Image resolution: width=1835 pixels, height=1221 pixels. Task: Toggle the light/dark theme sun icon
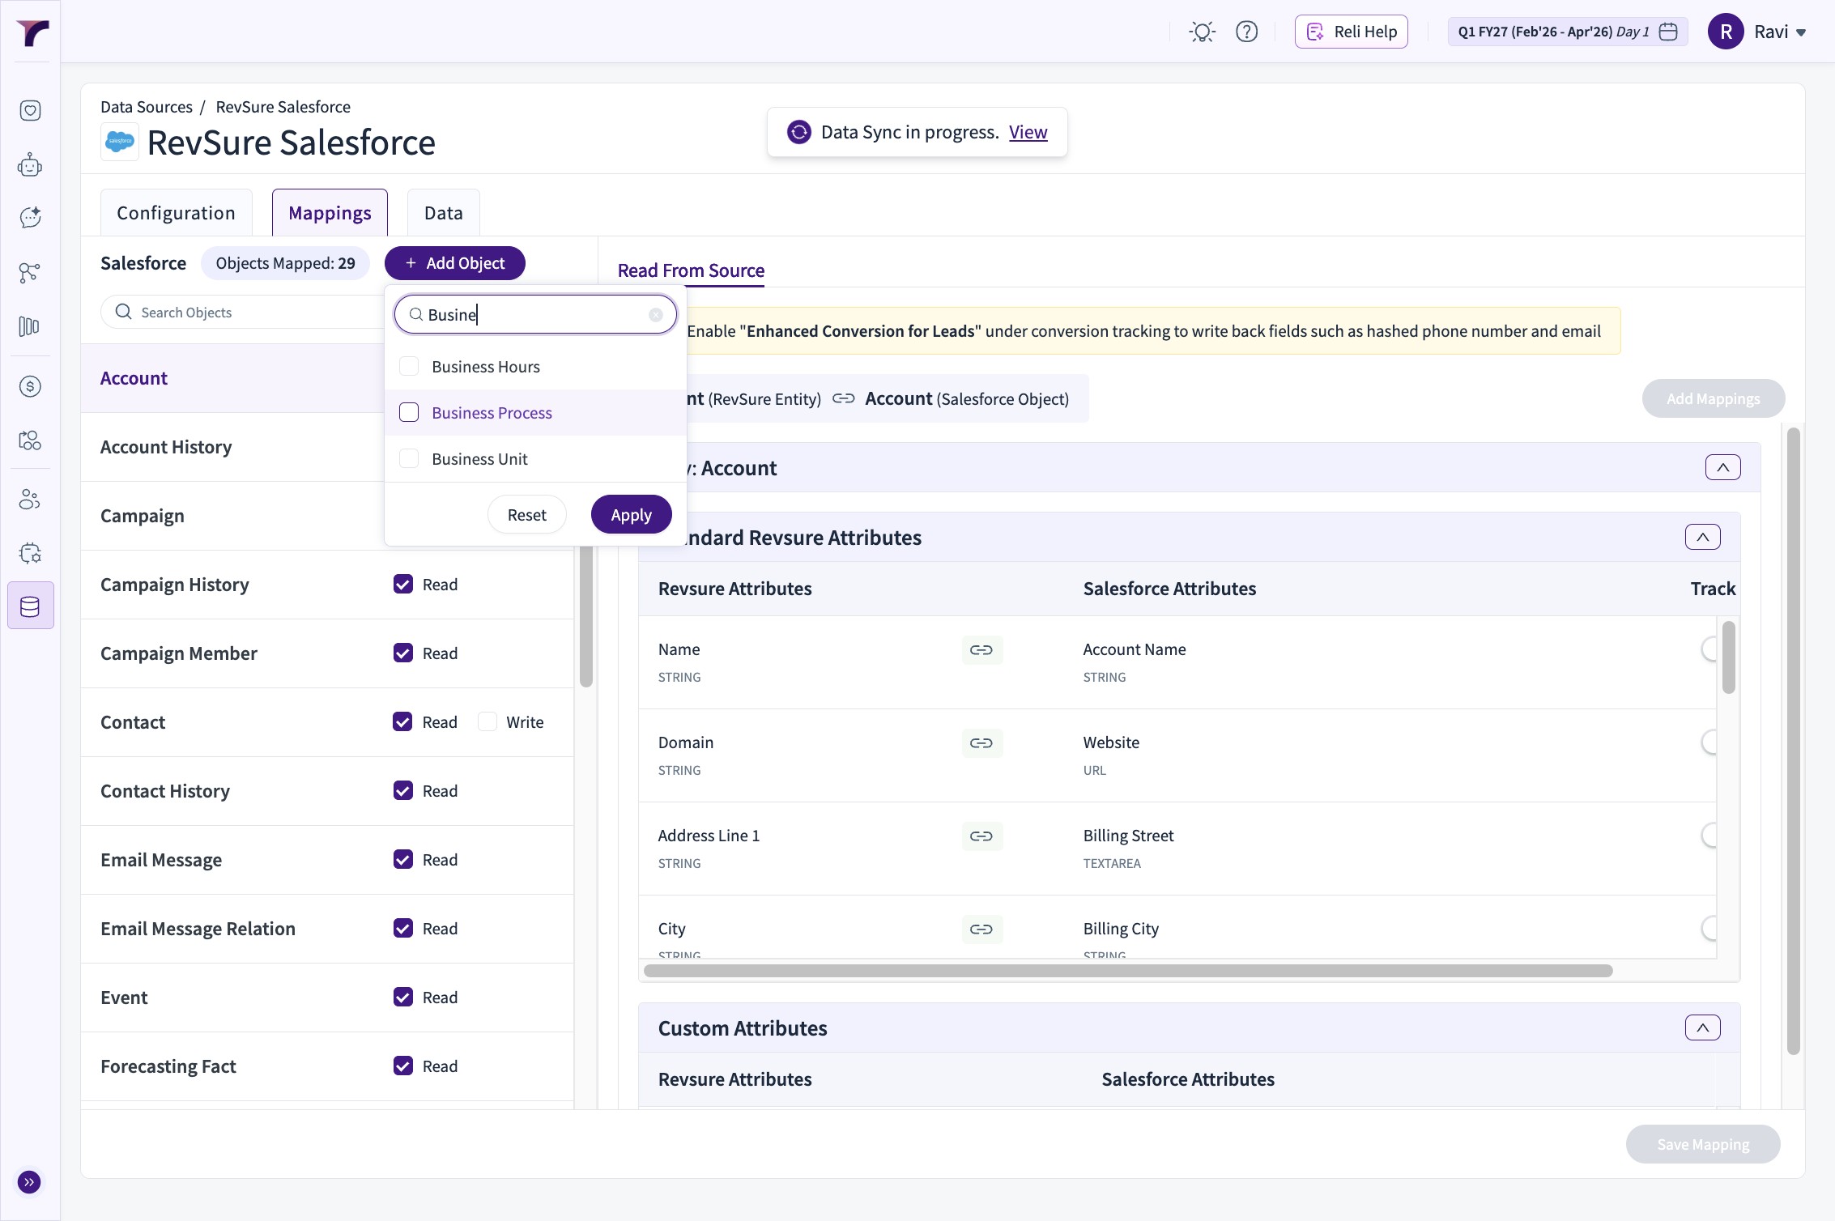(1202, 32)
